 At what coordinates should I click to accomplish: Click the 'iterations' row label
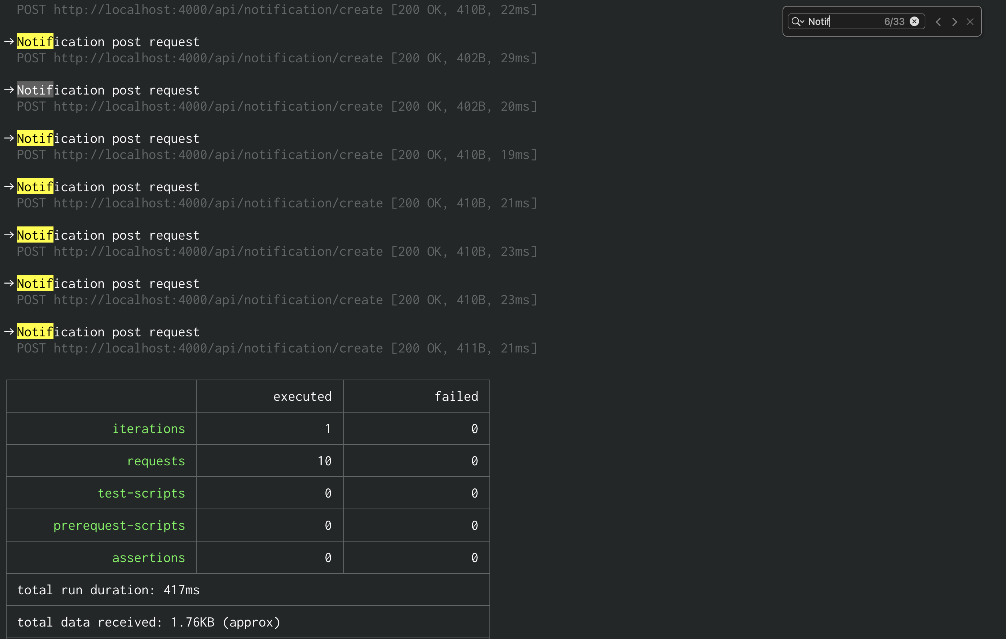pyautogui.click(x=148, y=429)
